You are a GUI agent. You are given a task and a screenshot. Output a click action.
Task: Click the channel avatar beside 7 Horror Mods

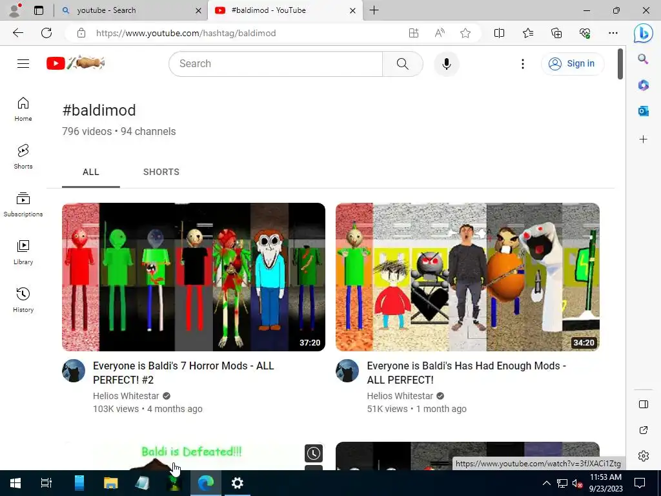point(74,371)
